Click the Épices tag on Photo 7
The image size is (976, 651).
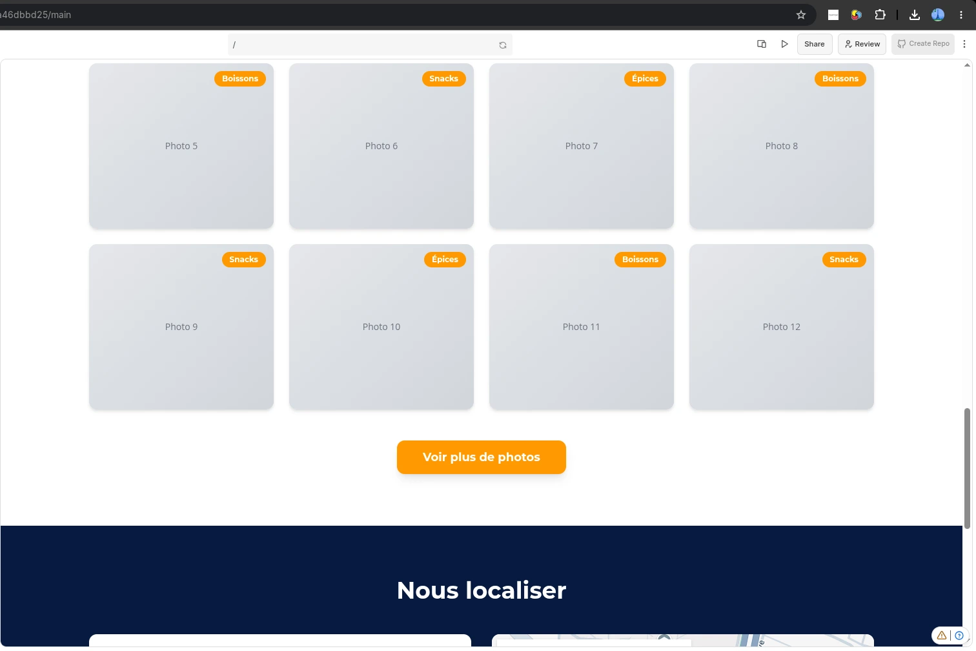(x=645, y=79)
